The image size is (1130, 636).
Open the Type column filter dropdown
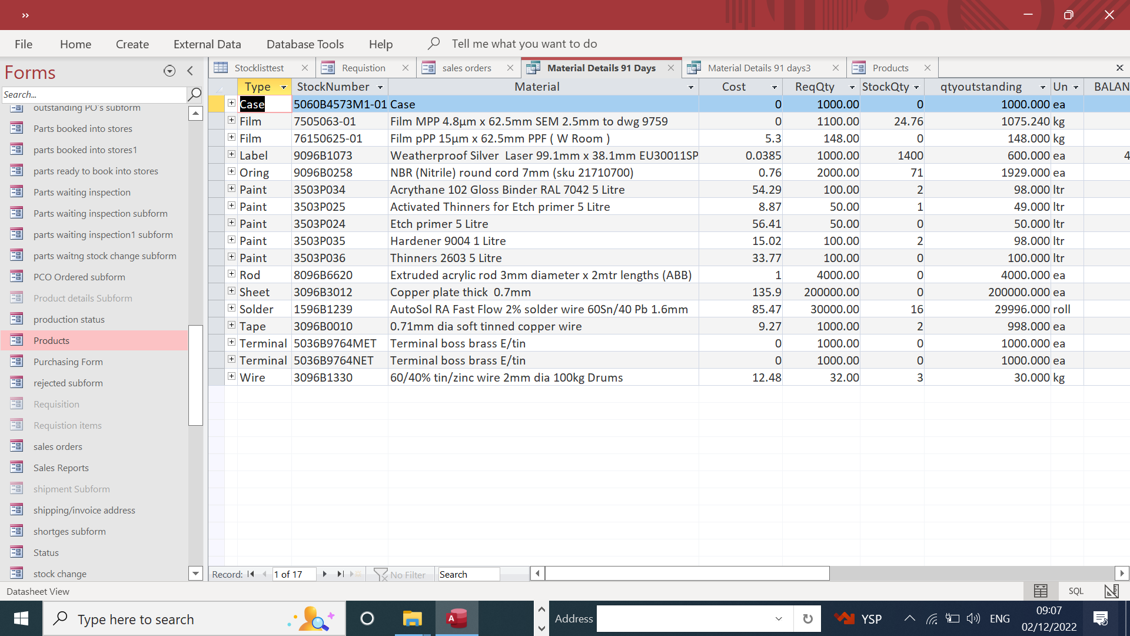point(284,87)
